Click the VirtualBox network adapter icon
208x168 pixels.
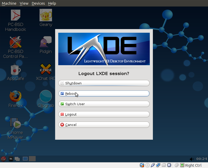click(158, 165)
